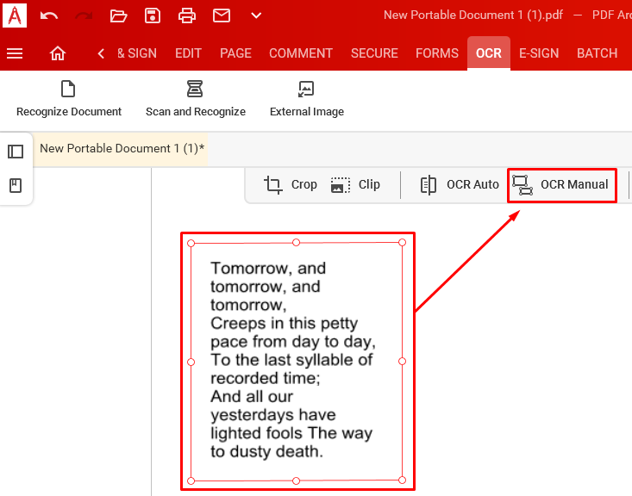Screen dimensions: 632x496
Task: Click the top-middle selection handle
Action: tap(297, 242)
